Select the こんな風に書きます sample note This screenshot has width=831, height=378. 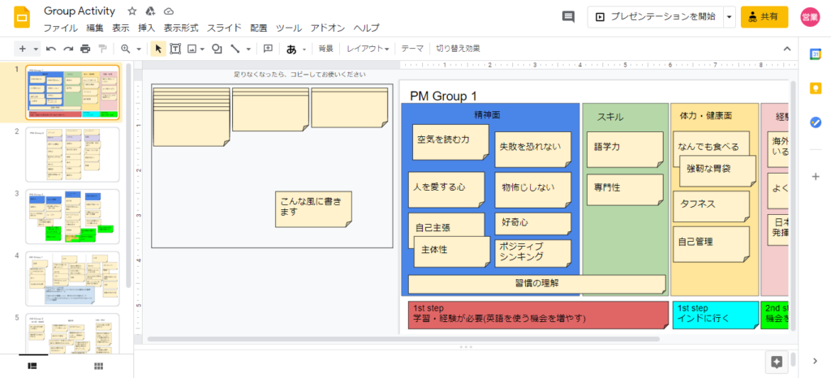click(x=314, y=209)
